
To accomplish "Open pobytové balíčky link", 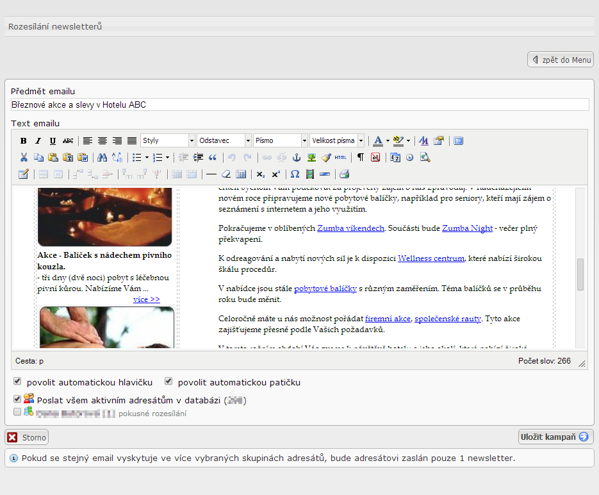I will click(325, 289).
